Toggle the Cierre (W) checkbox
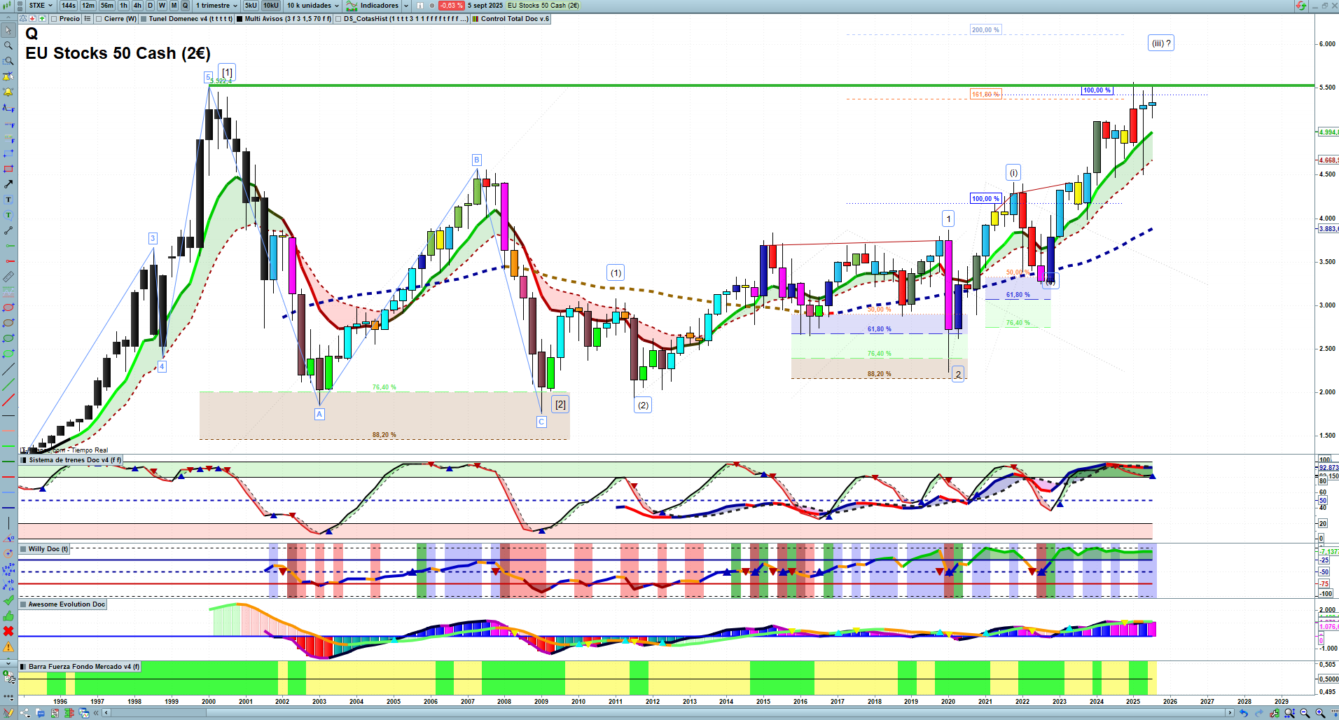The image size is (1339, 720). [x=99, y=19]
